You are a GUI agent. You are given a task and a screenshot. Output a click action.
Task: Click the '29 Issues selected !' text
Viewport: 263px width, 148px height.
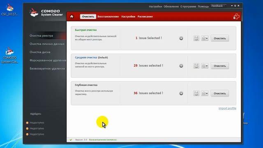148,65
